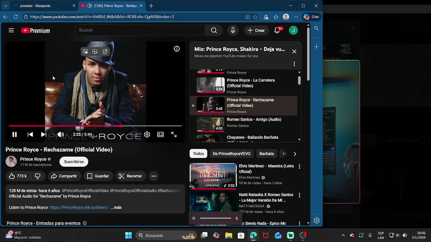Add page to favorites star icon

coord(256,17)
